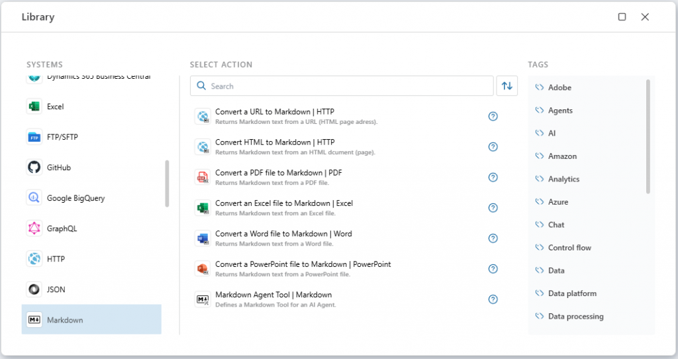The height and width of the screenshot is (359, 678).
Task: Select the Excel system icon
Action: pos(34,107)
